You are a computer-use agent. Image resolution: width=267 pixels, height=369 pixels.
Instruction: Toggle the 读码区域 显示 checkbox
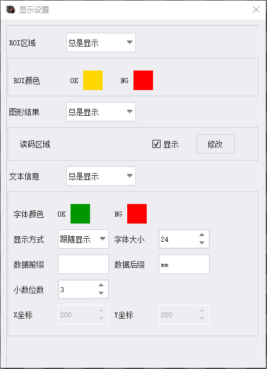click(156, 144)
